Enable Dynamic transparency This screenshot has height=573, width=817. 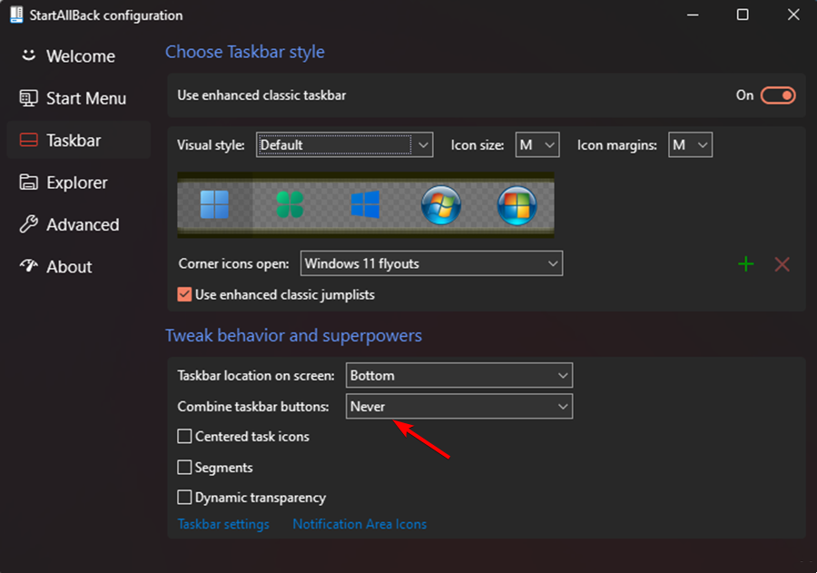click(184, 498)
